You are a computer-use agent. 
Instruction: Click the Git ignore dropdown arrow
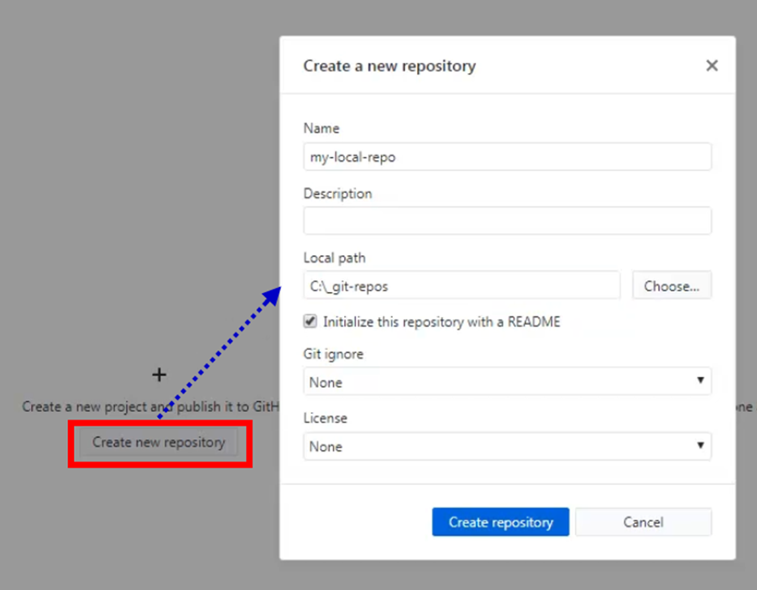pyautogui.click(x=702, y=382)
